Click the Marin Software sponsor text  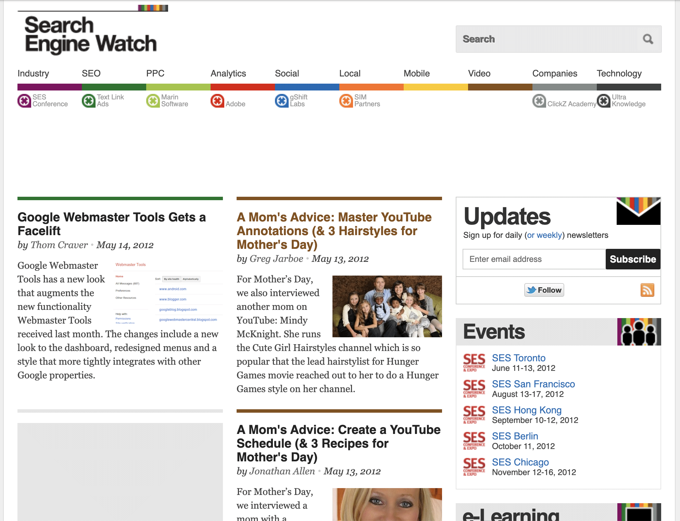pos(175,101)
